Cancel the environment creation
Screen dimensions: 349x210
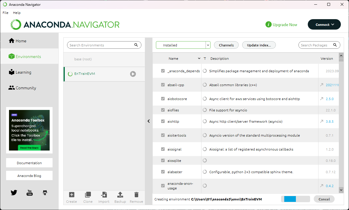click(324, 199)
